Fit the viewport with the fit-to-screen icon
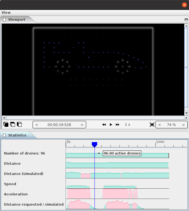 [x=152, y=125]
